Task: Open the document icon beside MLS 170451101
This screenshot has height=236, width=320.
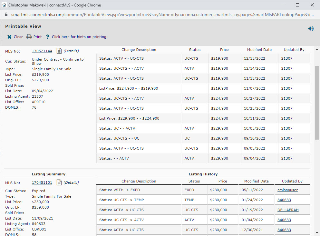Action: pyautogui.click(x=59, y=182)
